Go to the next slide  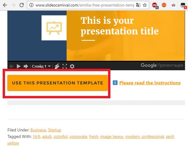pos(26,66)
